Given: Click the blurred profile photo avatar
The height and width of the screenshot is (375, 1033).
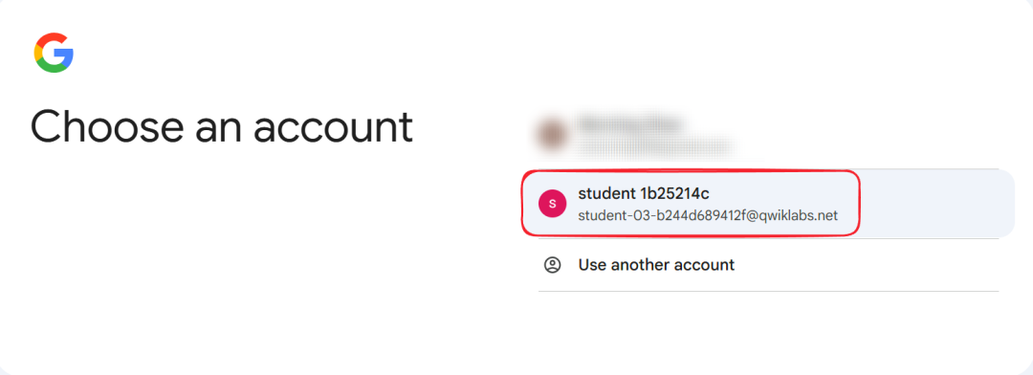Looking at the screenshot, I should click(552, 135).
